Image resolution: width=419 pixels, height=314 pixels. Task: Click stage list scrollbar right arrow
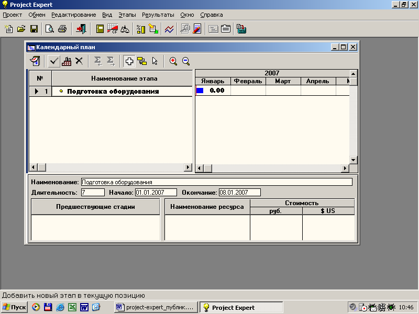188,167
